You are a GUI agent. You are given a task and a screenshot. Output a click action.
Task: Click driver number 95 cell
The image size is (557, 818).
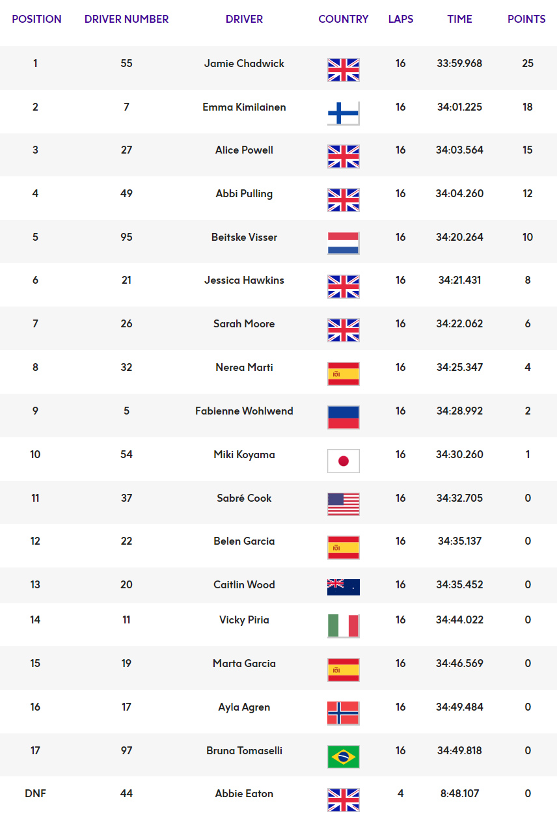(126, 237)
